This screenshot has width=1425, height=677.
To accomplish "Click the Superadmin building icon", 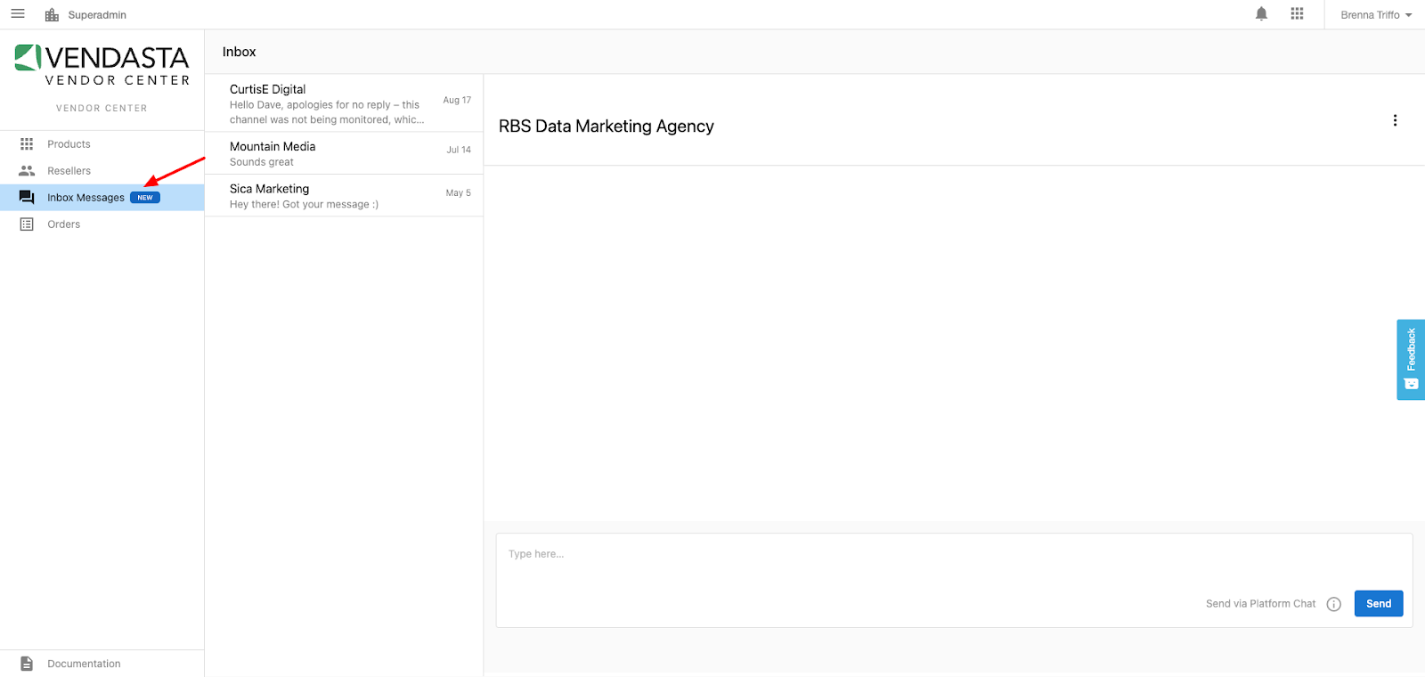I will pyautogui.click(x=52, y=15).
